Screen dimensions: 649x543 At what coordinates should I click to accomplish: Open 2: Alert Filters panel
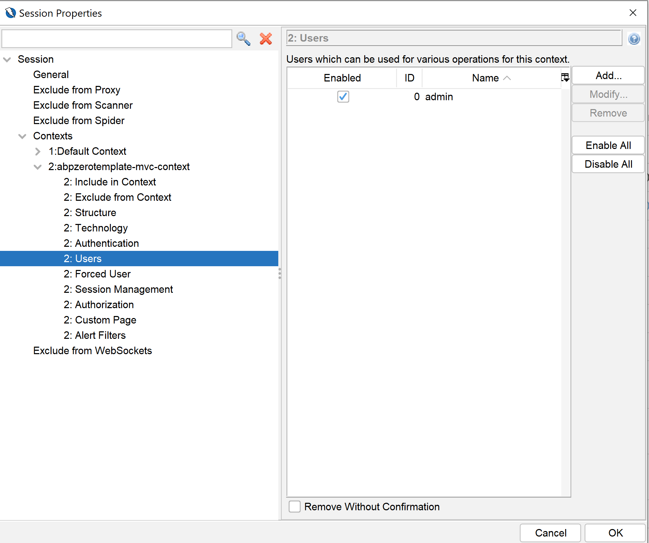pos(95,335)
